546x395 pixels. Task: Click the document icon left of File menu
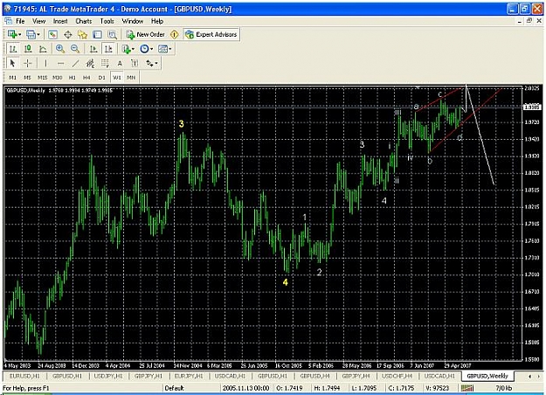click(x=8, y=21)
